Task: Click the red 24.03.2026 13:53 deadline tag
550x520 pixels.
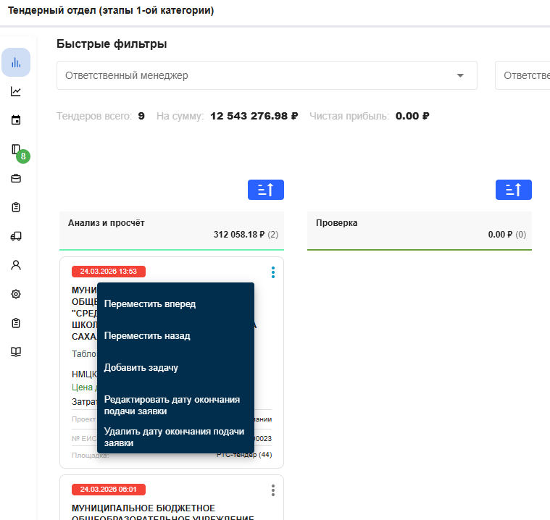Action: point(109,272)
